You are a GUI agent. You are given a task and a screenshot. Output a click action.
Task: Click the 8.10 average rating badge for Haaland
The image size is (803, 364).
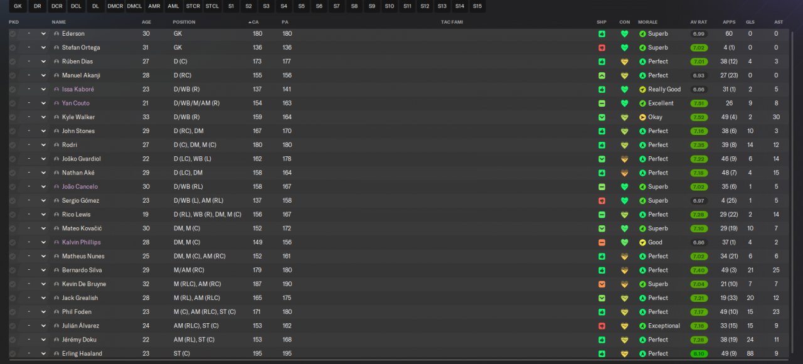[x=699, y=354]
